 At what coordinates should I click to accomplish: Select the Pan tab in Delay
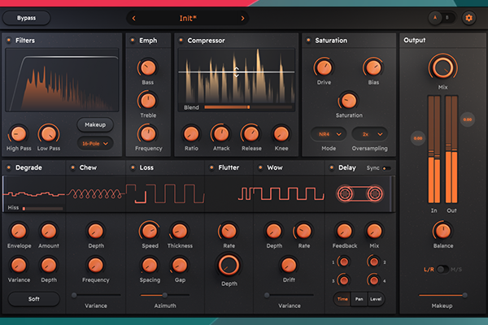tap(358, 300)
